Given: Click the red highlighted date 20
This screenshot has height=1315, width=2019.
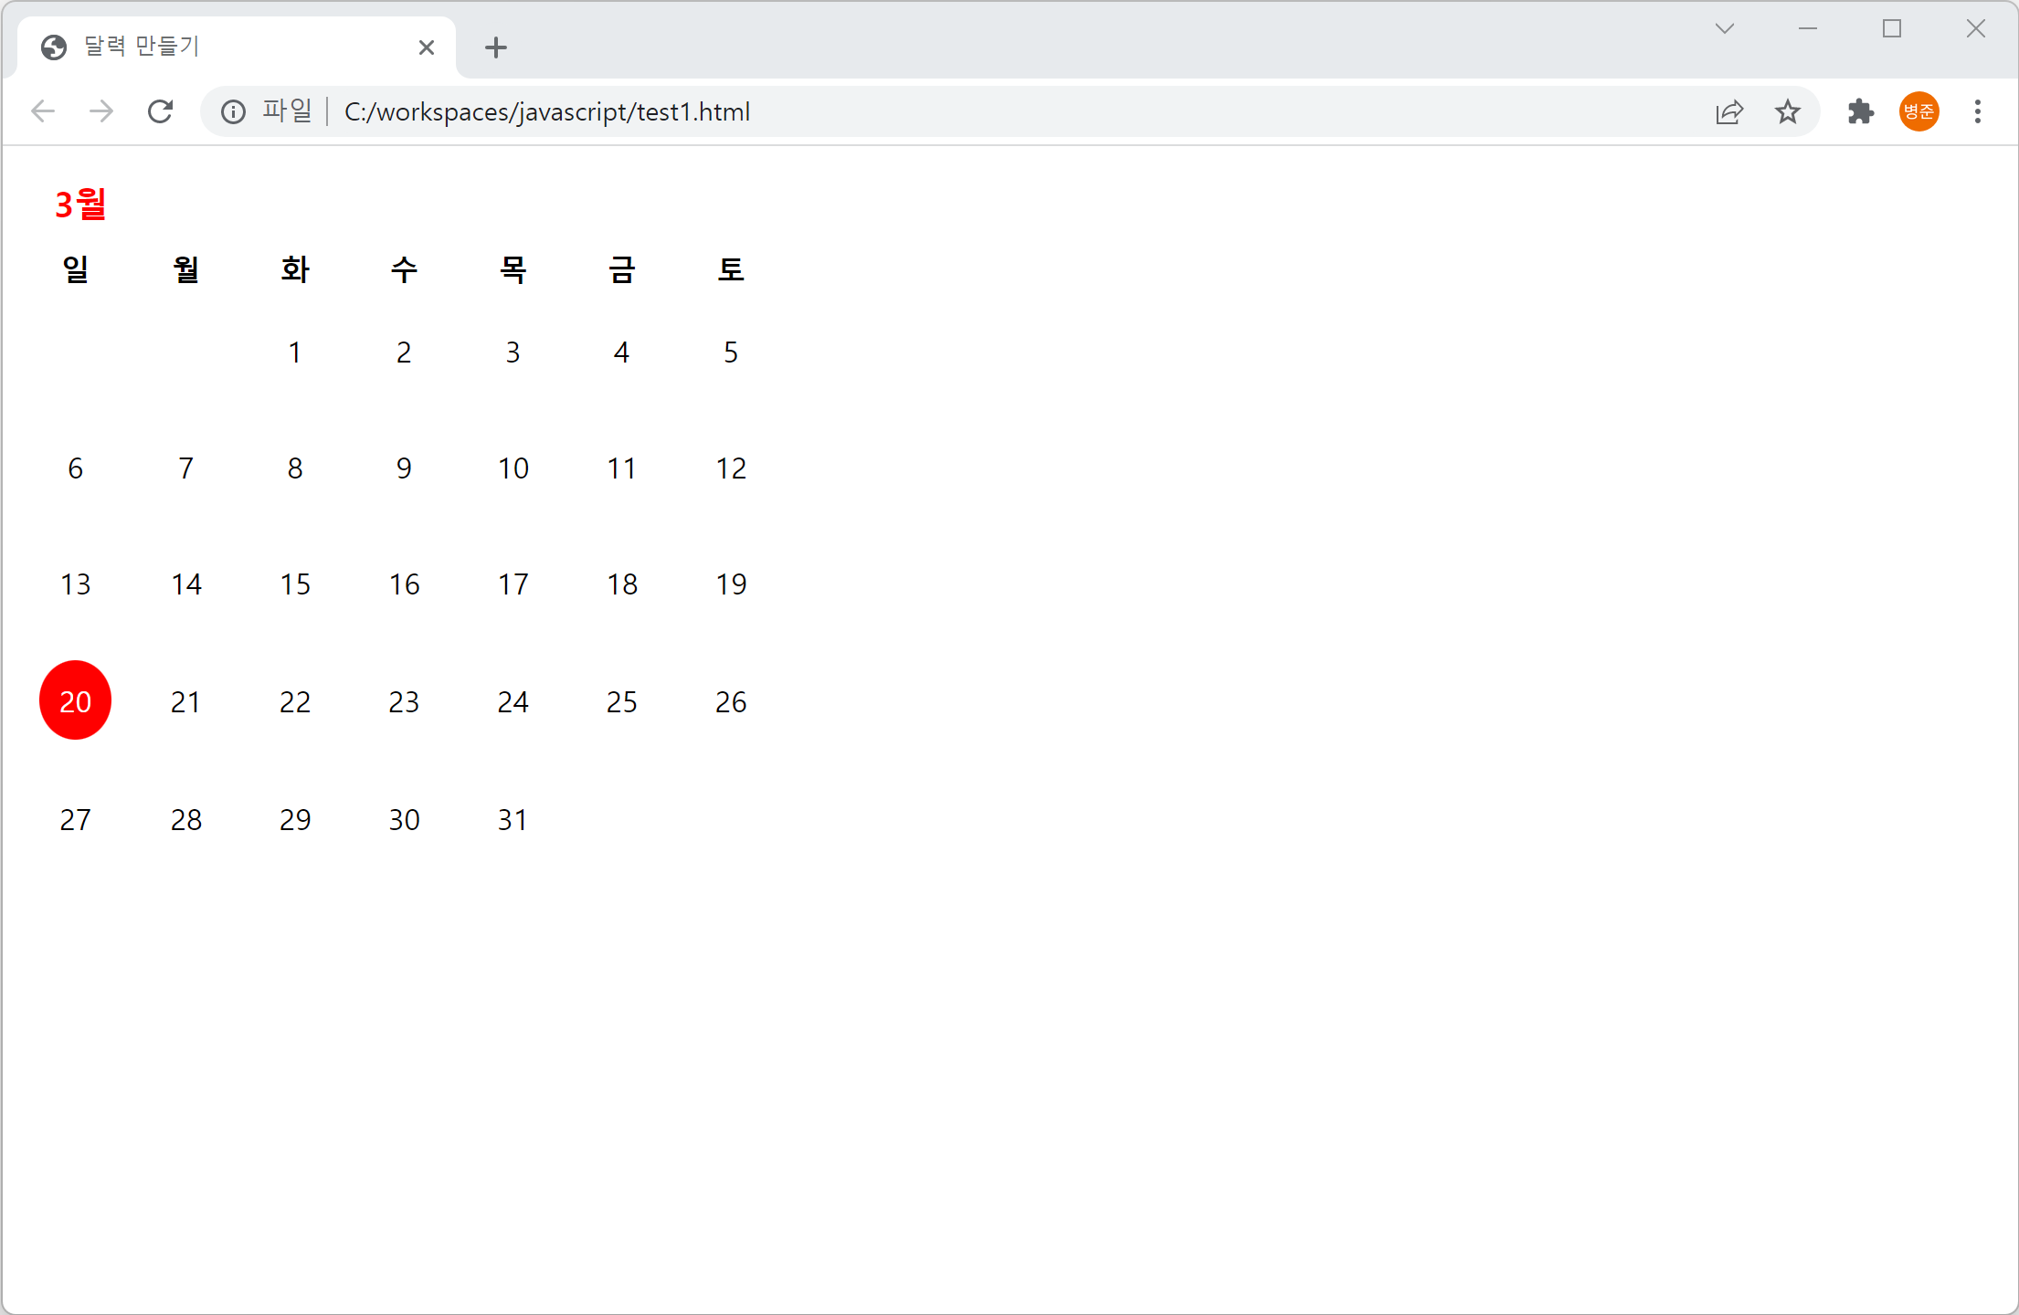Looking at the screenshot, I should [x=75, y=700].
